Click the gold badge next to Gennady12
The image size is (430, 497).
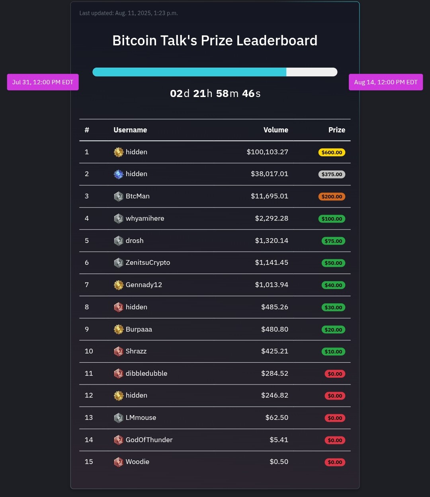(x=119, y=285)
